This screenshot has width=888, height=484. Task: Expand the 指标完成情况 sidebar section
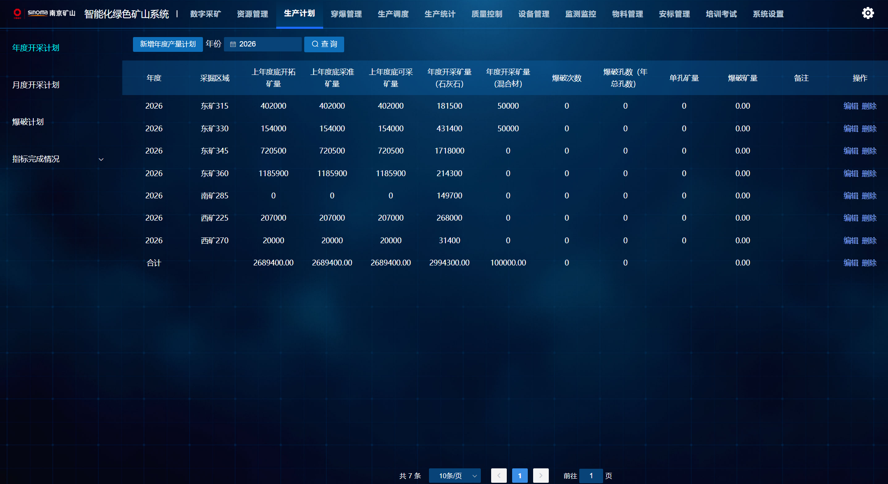click(58, 159)
